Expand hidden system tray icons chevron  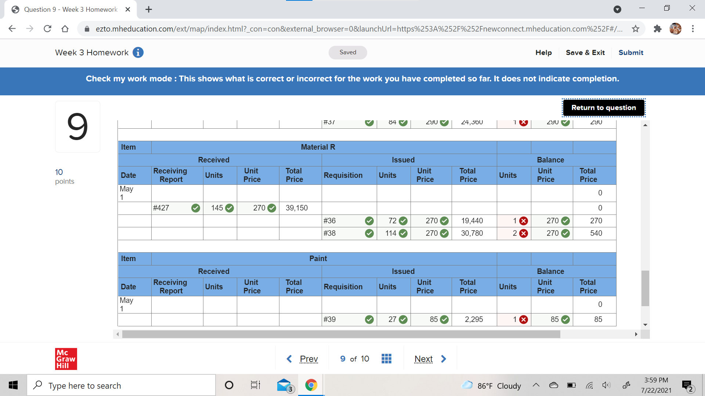click(x=536, y=385)
